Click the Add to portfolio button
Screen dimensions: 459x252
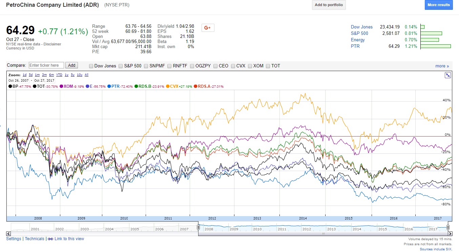[329, 5]
